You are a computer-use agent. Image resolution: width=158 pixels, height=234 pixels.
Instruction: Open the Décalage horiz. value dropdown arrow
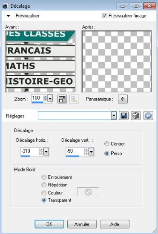tap(46, 152)
